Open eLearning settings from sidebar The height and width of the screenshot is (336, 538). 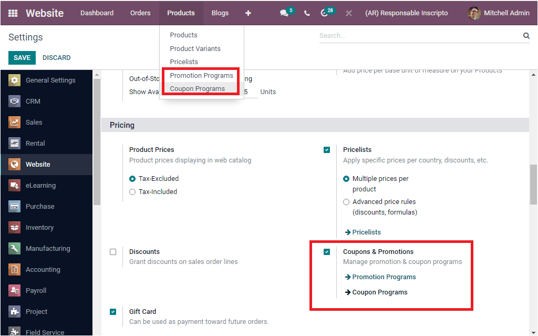point(40,185)
